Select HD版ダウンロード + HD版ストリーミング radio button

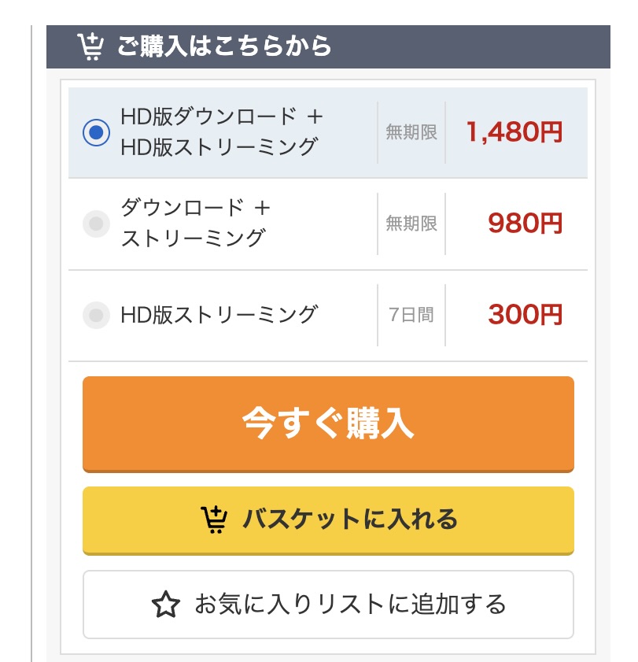pos(96,132)
